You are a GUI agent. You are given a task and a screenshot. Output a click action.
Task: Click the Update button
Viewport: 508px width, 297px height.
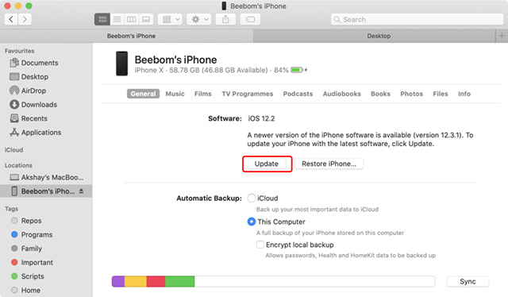[x=267, y=164]
